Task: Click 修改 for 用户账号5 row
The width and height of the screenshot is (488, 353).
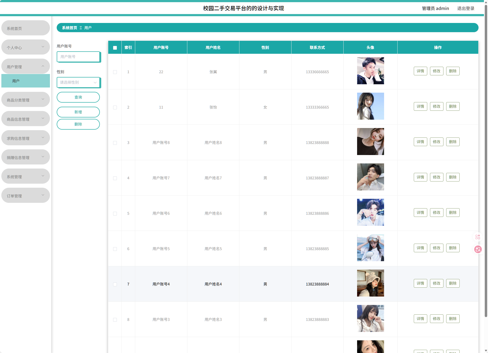Action: 437,248
